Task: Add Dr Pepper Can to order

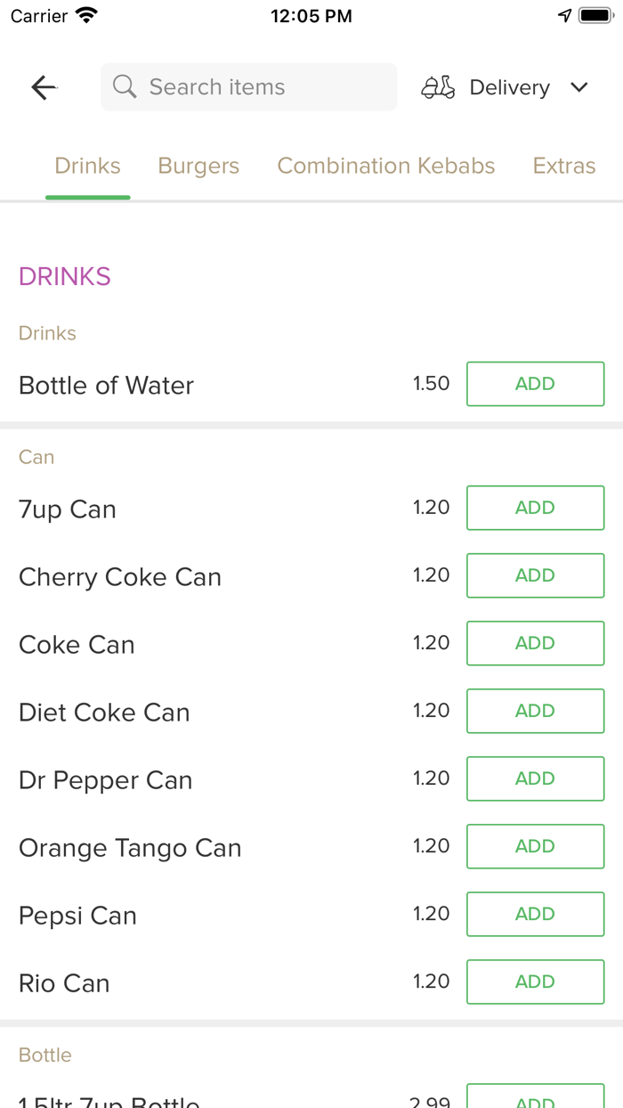Action: [x=535, y=778]
